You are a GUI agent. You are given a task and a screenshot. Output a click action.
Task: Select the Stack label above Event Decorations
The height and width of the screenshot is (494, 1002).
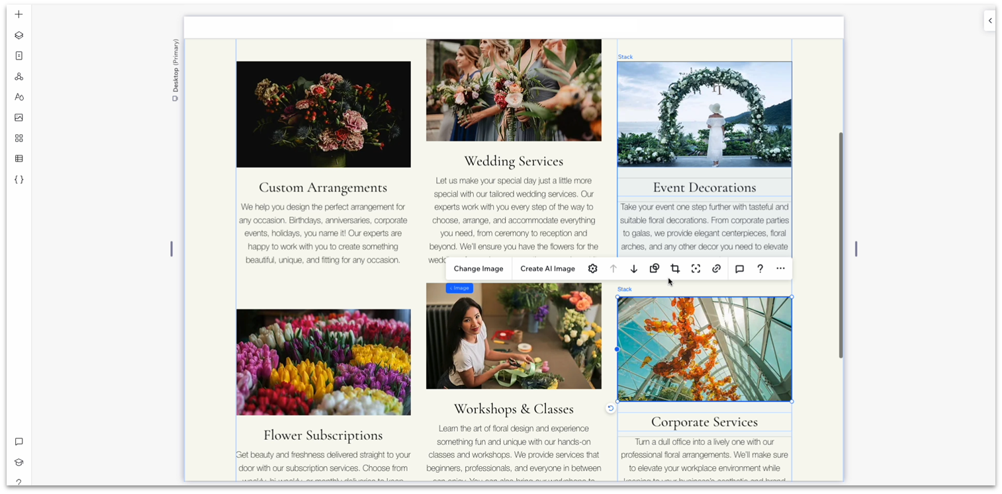[x=625, y=57]
